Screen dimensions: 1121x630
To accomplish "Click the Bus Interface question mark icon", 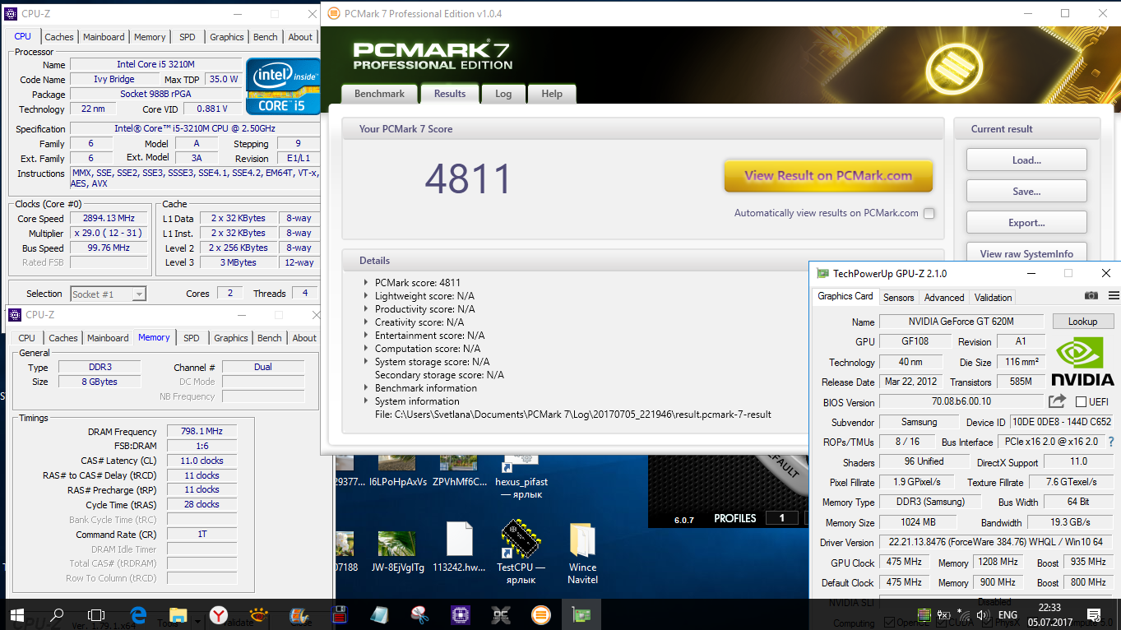I will [1111, 442].
